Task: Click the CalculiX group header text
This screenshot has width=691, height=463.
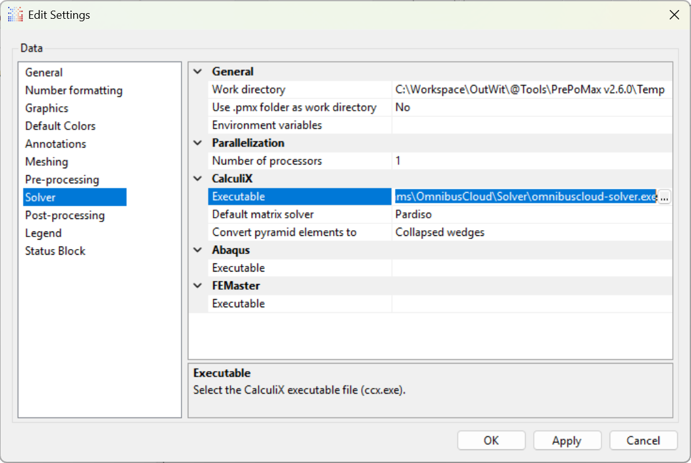Action: point(232,178)
